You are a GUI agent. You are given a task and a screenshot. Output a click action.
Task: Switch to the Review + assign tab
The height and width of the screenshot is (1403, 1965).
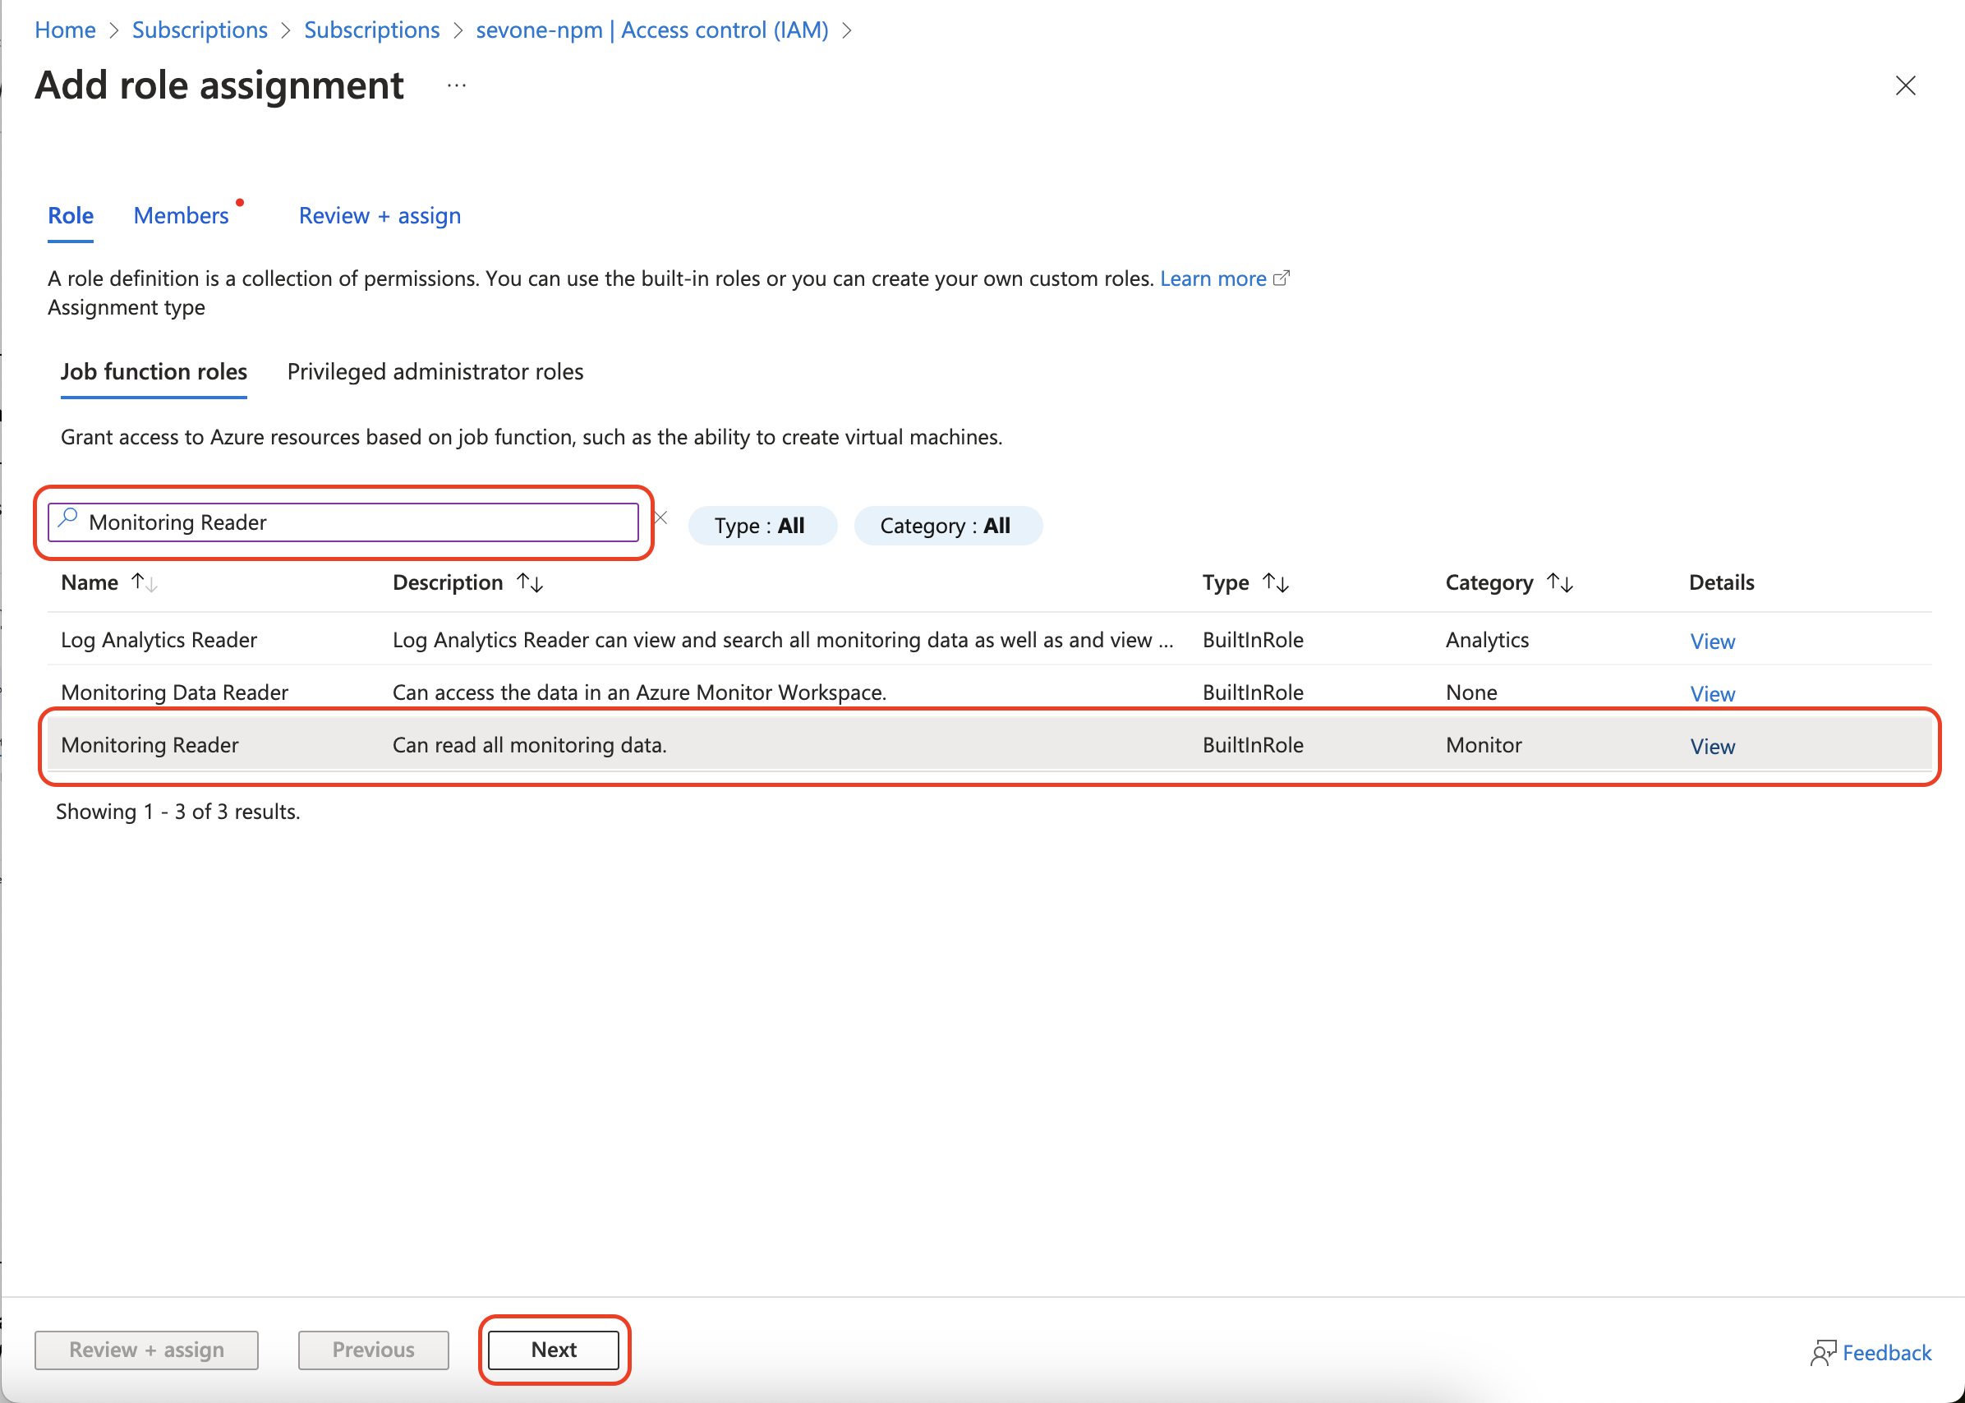(380, 216)
